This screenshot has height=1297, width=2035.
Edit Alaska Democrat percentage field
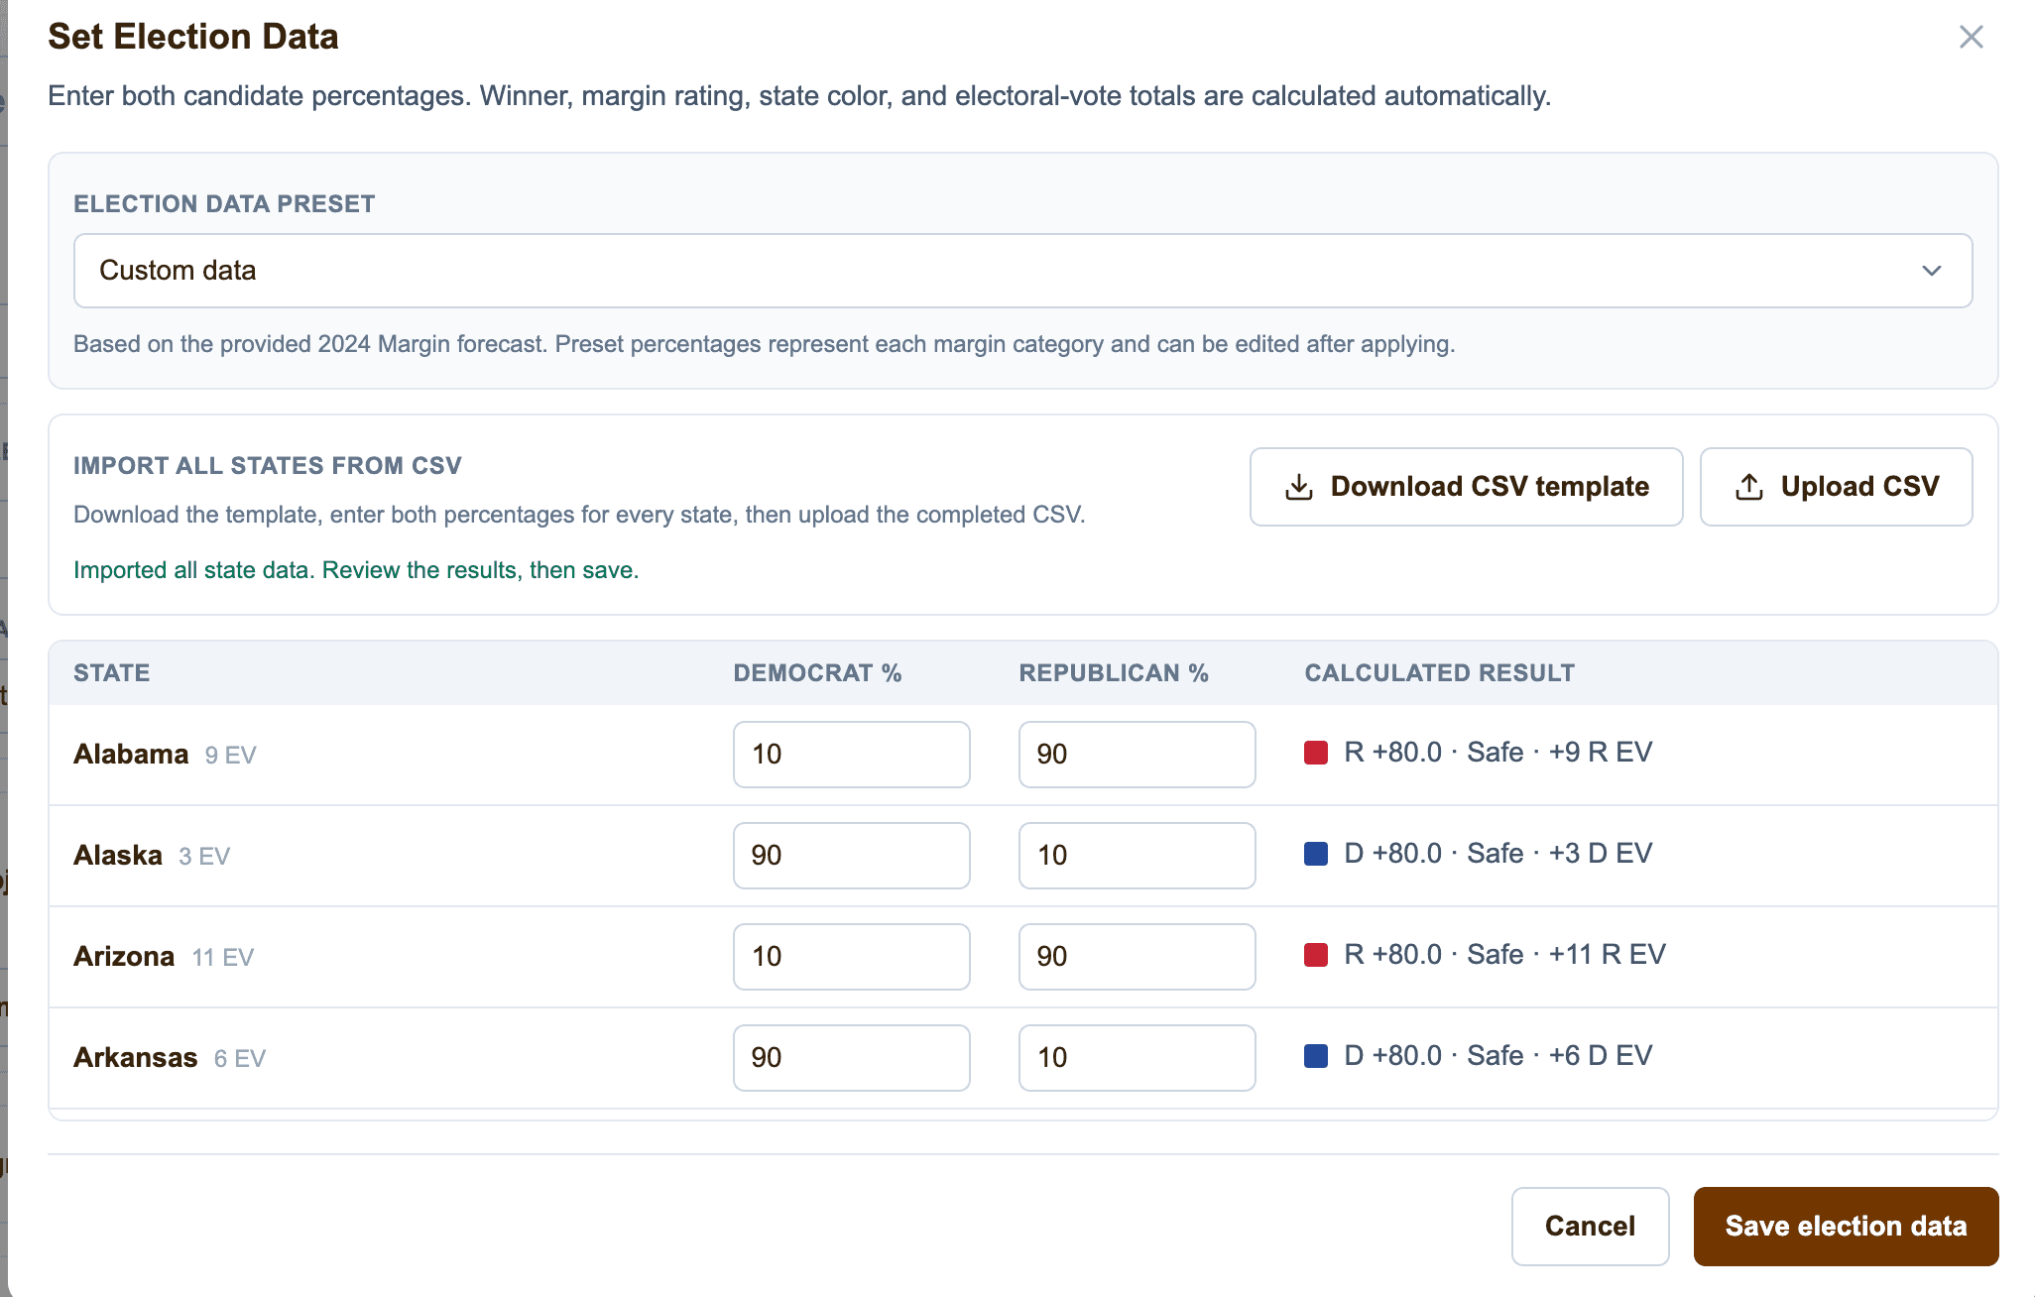851,856
